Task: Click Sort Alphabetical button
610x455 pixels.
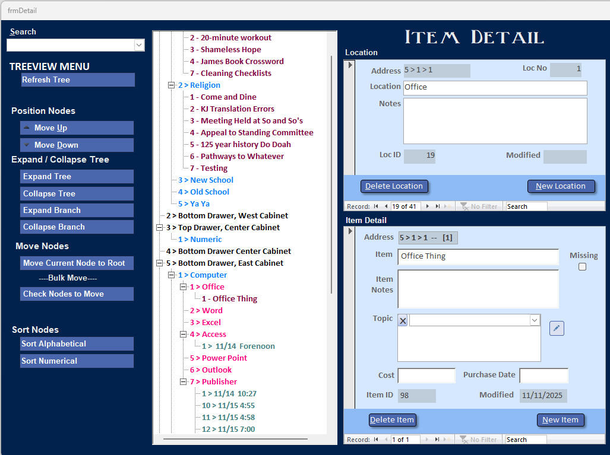Action: pos(77,344)
